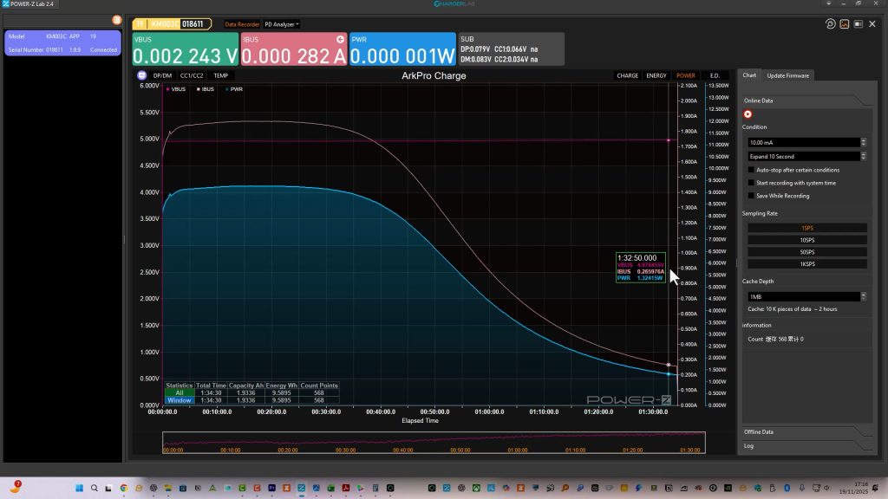
Task: Click the plus icon on IBUS readout
Action: (340, 40)
